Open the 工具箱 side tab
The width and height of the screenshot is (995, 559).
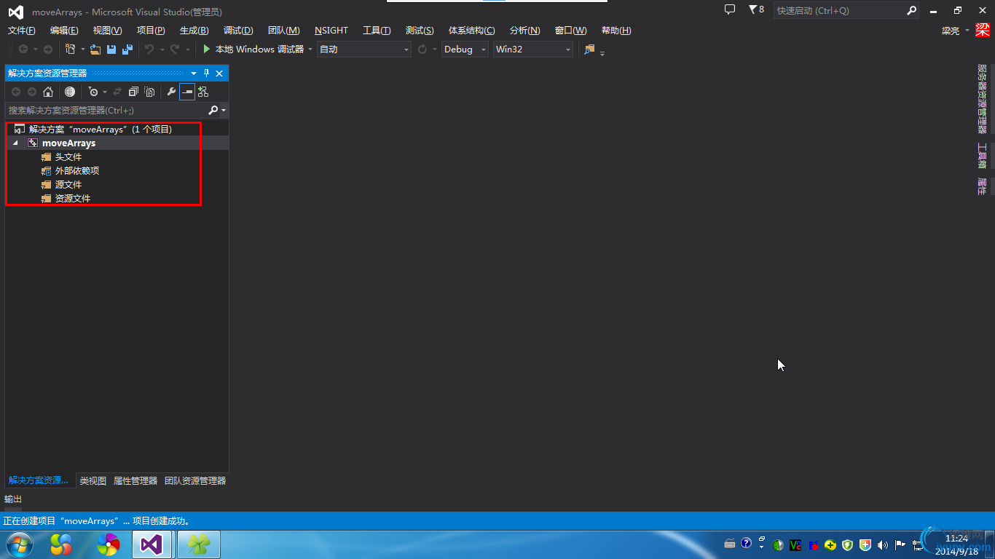(x=982, y=156)
